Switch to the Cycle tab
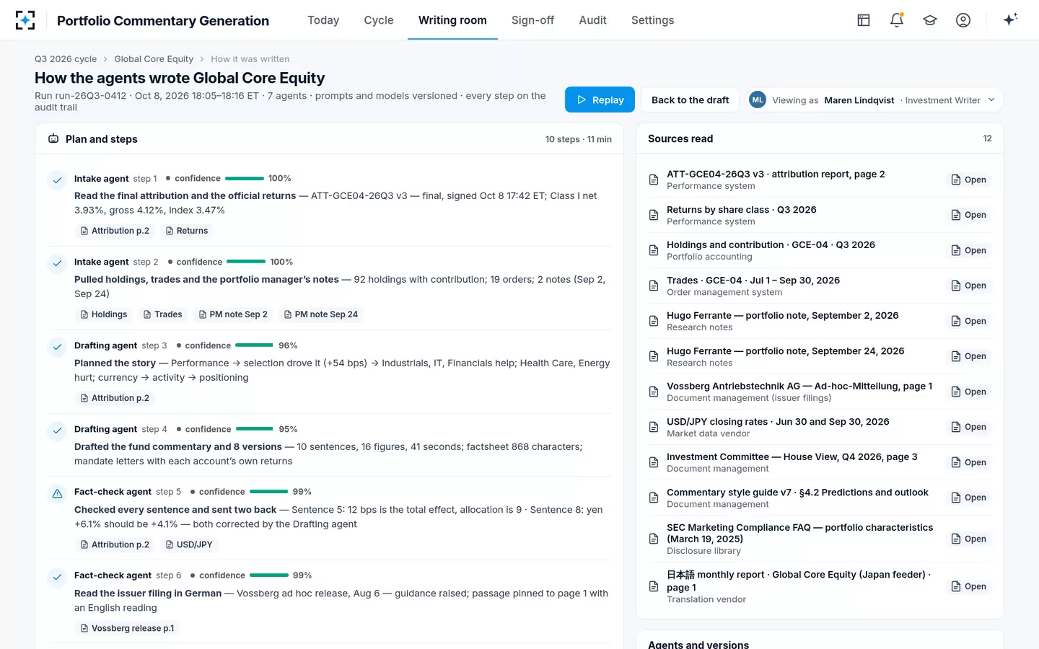The image size is (1039, 649). 379,20
